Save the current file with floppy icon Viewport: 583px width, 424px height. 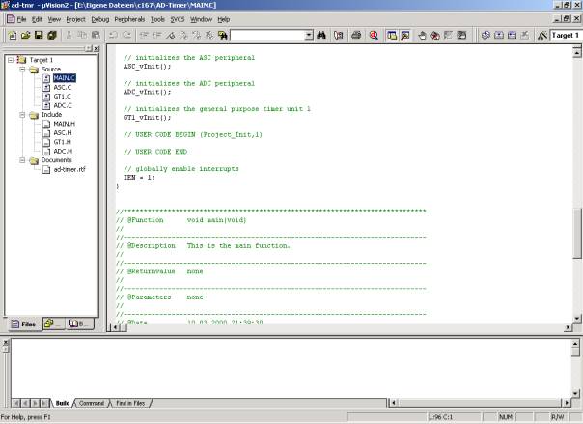pos(39,36)
